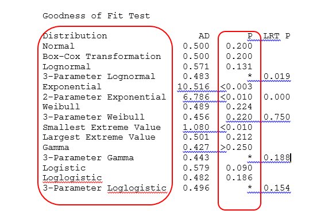Click the 2-Parameter Exponential row label

(x=104, y=97)
